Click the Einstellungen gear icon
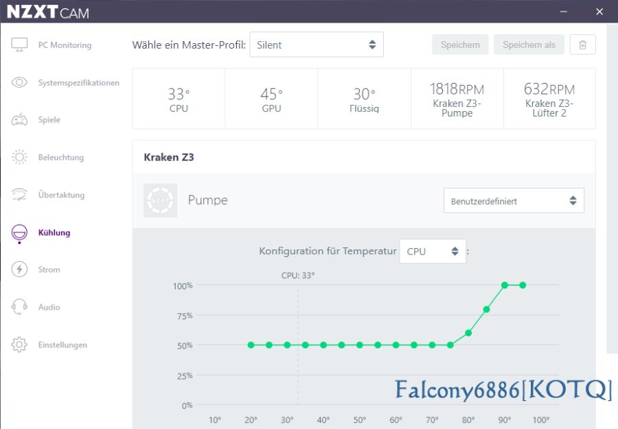Viewport: 618px width, 429px height. pos(19,345)
